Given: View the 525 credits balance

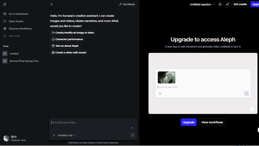Looking at the screenshot, I should point(240,4).
